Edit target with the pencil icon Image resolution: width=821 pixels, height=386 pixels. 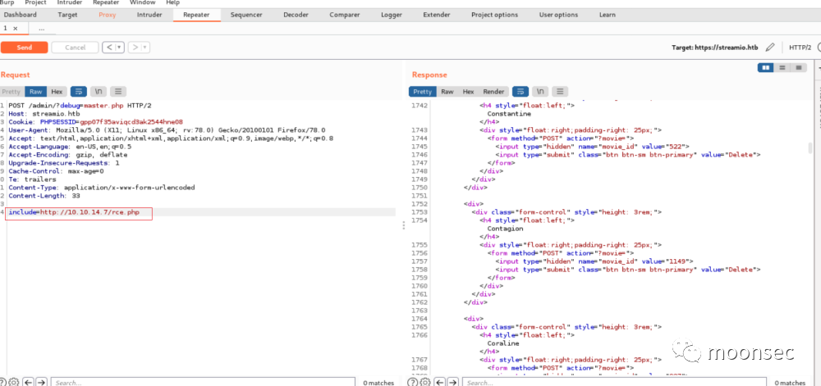[770, 48]
